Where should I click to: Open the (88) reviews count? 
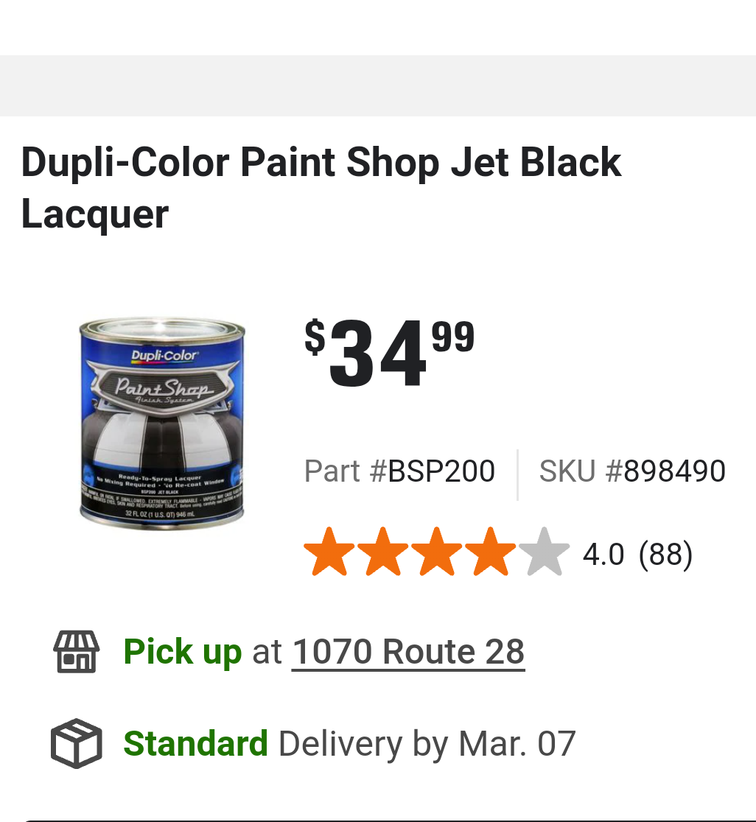tap(665, 554)
